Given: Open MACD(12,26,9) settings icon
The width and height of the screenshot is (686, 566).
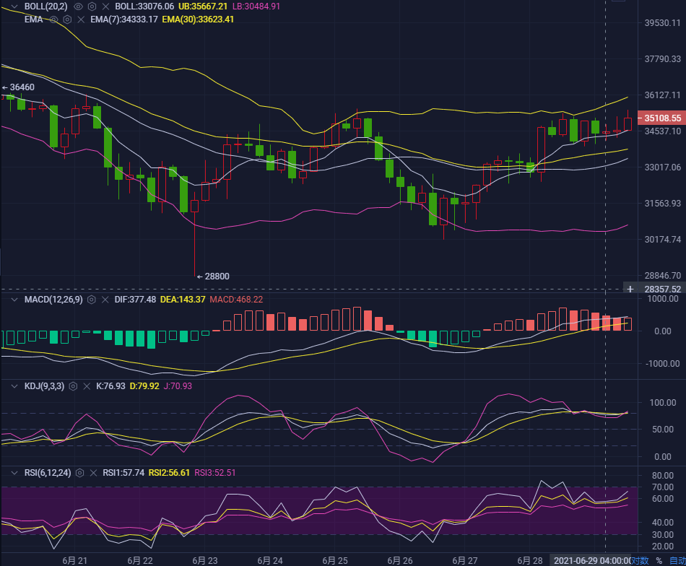Looking at the screenshot, I should [x=92, y=300].
